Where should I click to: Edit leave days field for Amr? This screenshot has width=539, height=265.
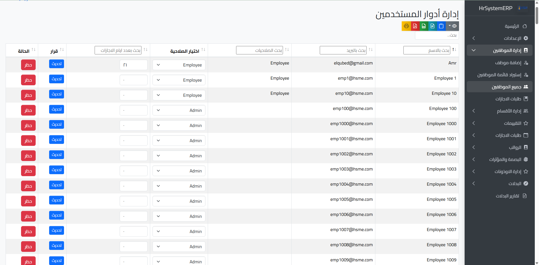click(x=134, y=65)
